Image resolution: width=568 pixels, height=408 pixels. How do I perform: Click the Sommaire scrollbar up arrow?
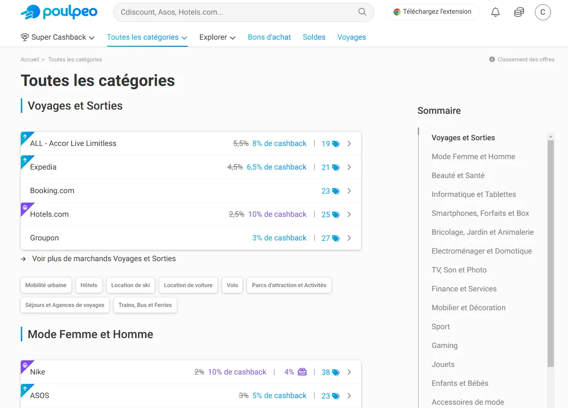click(x=551, y=136)
